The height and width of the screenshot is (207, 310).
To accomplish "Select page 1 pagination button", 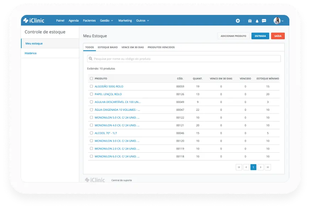I will click(253, 167).
